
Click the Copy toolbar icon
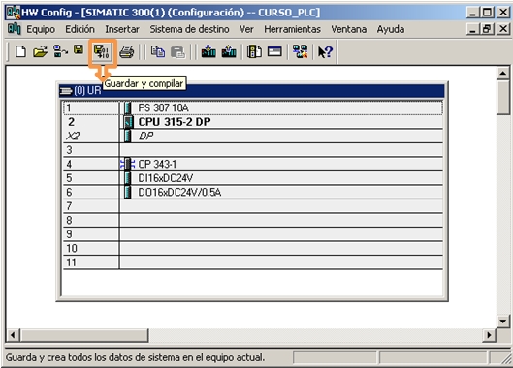click(x=158, y=51)
